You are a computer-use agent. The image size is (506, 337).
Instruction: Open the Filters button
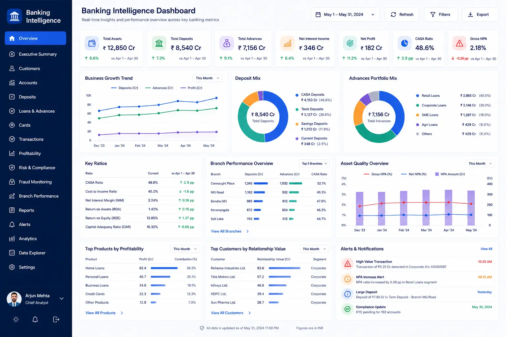(x=440, y=14)
